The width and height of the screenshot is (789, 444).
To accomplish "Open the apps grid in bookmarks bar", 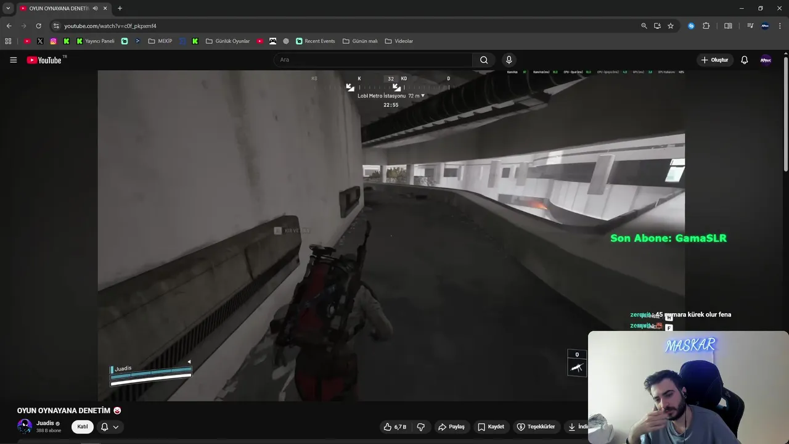I will (x=8, y=41).
